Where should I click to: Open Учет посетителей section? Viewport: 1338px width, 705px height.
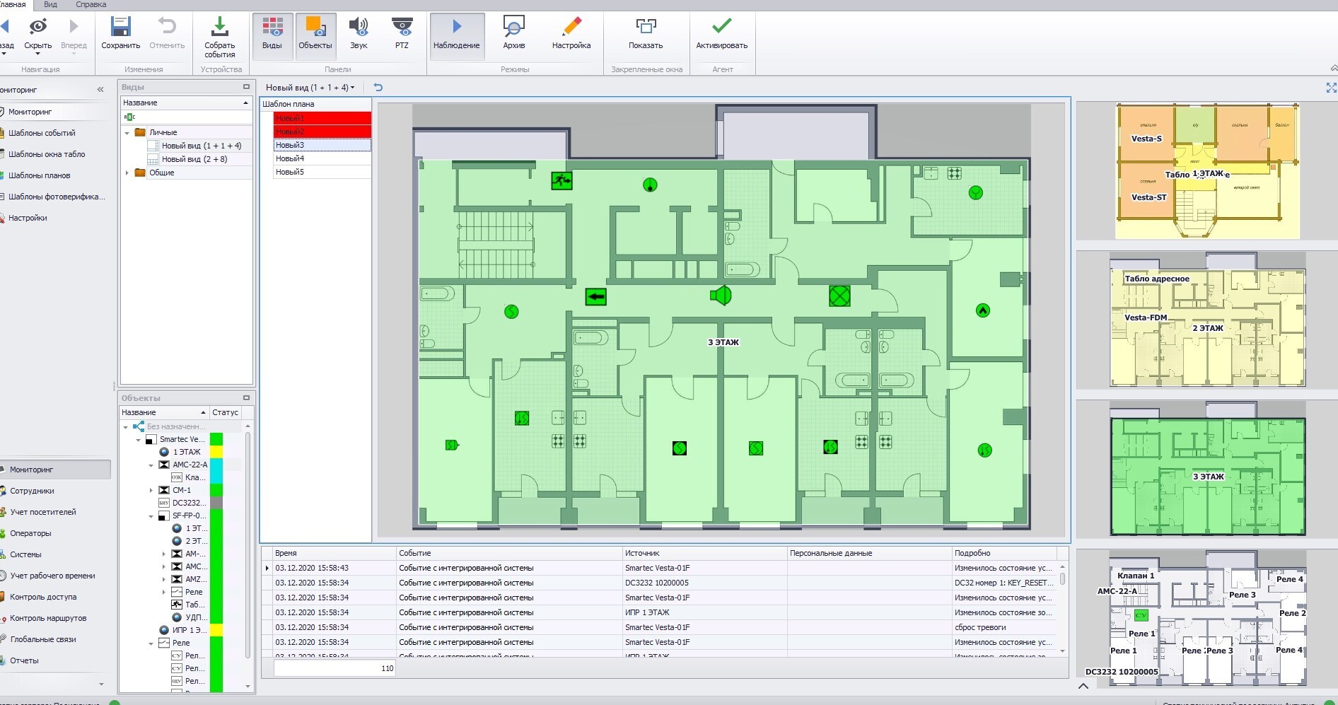(42, 512)
